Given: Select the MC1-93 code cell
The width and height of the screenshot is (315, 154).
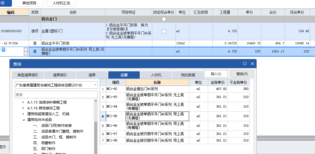Looking at the screenshot, I should (x=116, y=97).
